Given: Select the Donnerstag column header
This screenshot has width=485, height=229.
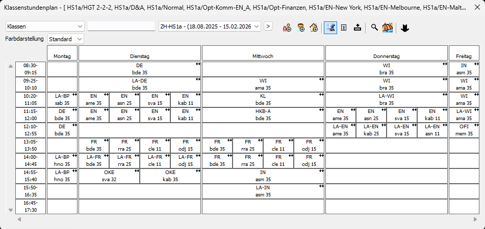Looking at the screenshot, I should [387, 53].
